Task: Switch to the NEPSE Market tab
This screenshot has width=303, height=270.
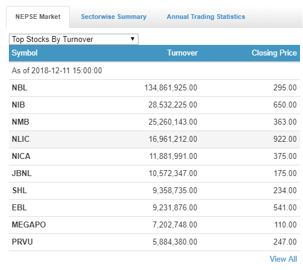Action: pos(38,17)
